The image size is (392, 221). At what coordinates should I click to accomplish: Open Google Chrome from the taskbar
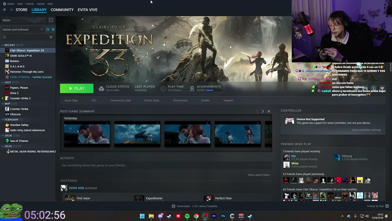pos(196,216)
